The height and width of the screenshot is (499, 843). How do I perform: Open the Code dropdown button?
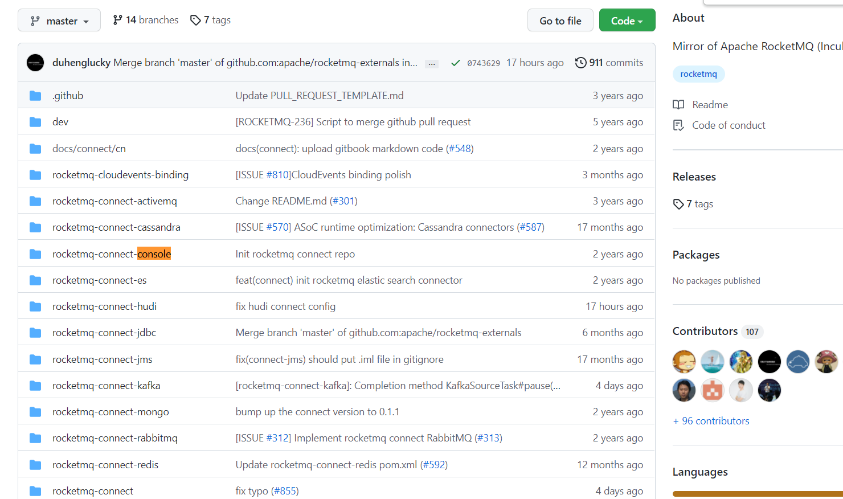627,19
